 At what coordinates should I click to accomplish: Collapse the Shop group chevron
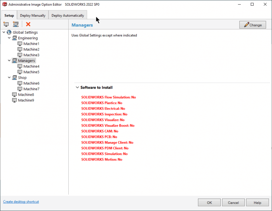[9, 77]
